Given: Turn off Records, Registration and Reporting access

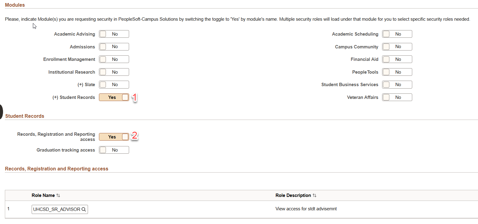Looking at the screenshot, I should point(114,137).
